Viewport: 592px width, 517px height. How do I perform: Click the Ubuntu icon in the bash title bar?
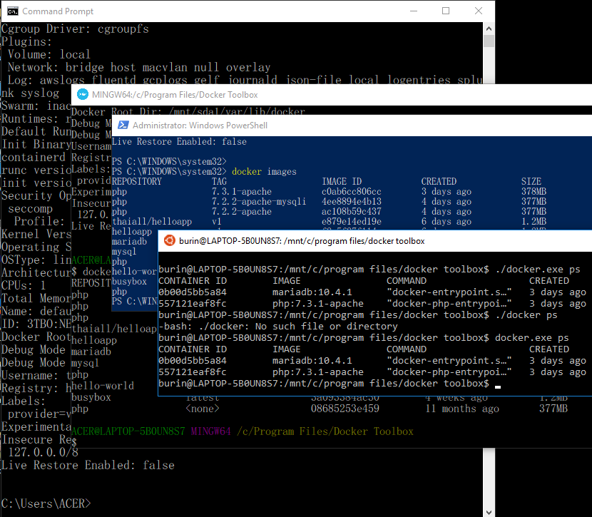tap(168, 241)
